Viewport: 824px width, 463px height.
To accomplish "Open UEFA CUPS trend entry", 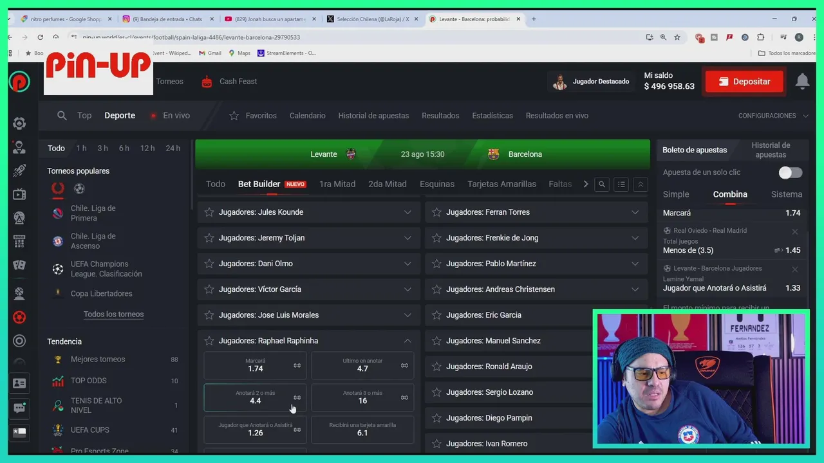I will tap(90, 430).
